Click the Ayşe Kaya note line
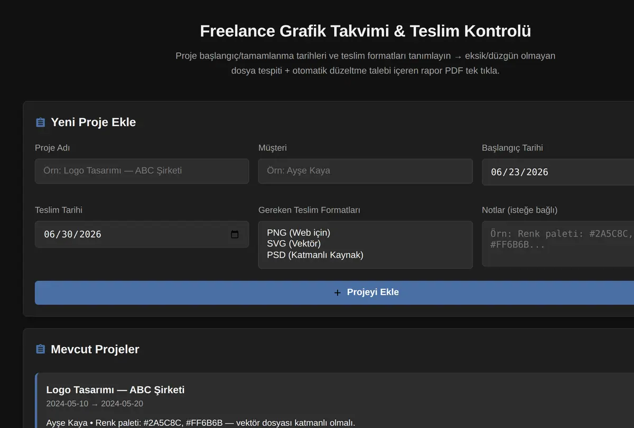Image resolution: width=634 pixels, height=428 pixels. pos(201,423)
